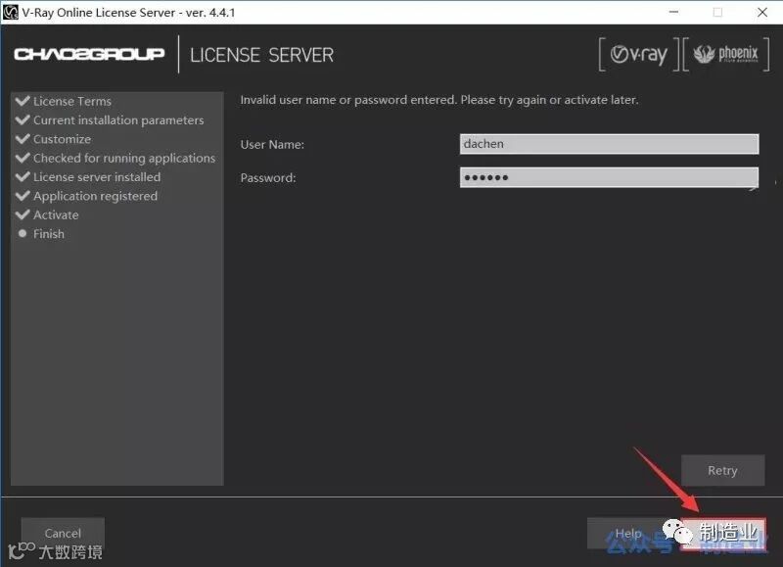Click the Finish step bullet icon
The height and width of the screenshot is (567, 783).
point(22,233)
